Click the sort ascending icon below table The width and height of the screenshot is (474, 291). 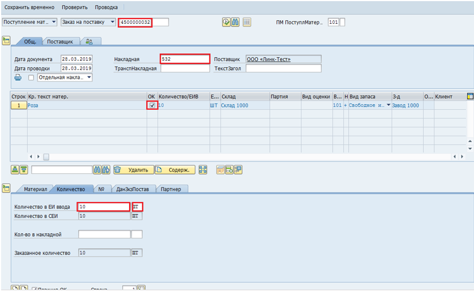(15, 169)
